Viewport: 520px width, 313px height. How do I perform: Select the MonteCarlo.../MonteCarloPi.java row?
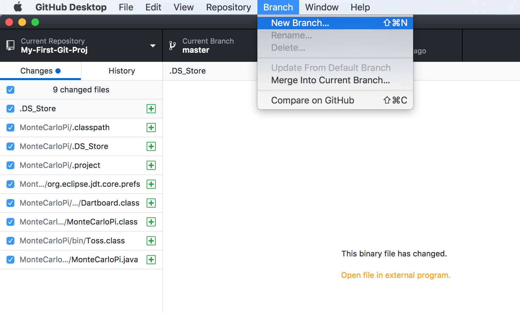(81, 260)
